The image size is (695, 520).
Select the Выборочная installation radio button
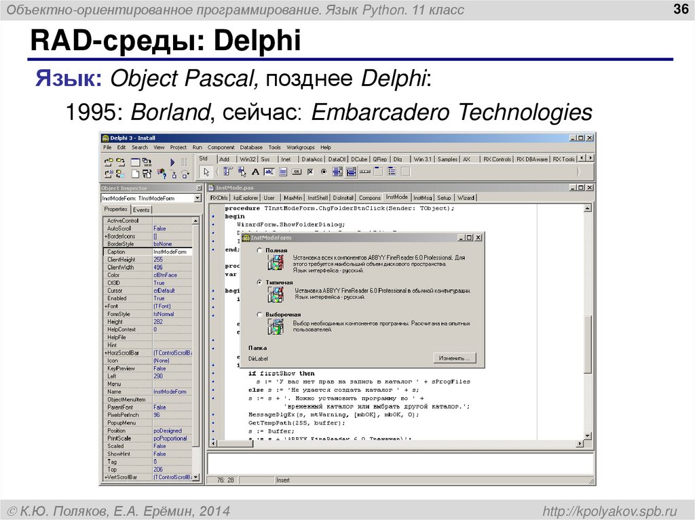pyautogui.click(x=260, y=314)
